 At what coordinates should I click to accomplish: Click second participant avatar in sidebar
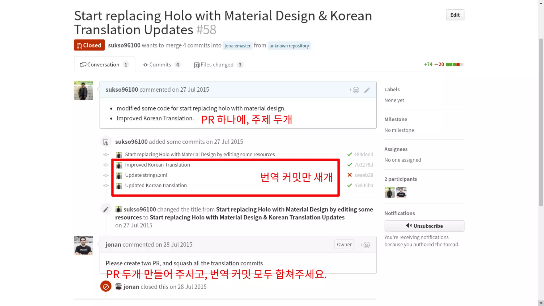[401, 192]
